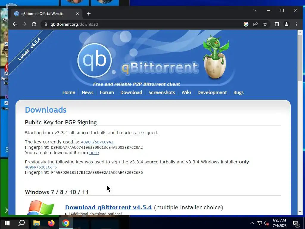This screenshot has height=229, width=305.
Task: Click the lock icon in address bar
Action: [46, 24]
